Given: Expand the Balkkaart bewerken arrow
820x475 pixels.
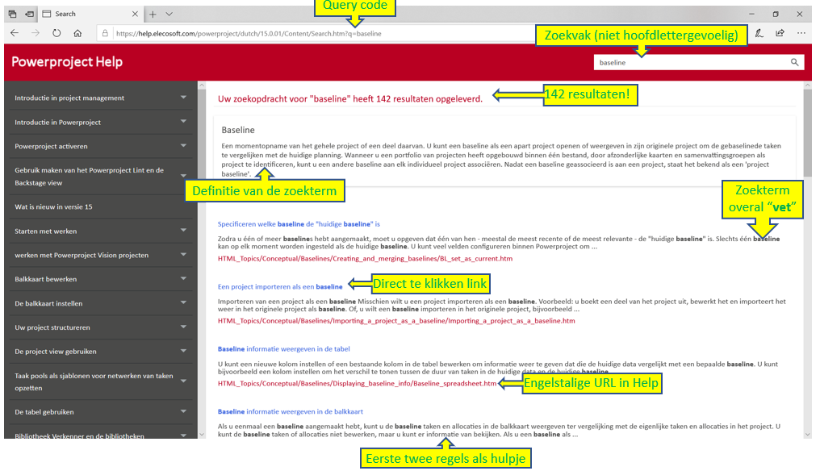Looking at the screenshot, I should (183, 278).
